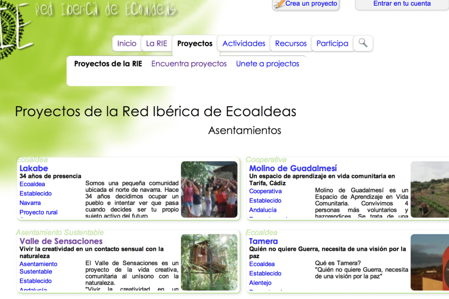Click the 'Proyectos de la Red Ibérica de Ecoaldeas' heading
The width and height of the screenshot is (449, 299).
[155, 111]
